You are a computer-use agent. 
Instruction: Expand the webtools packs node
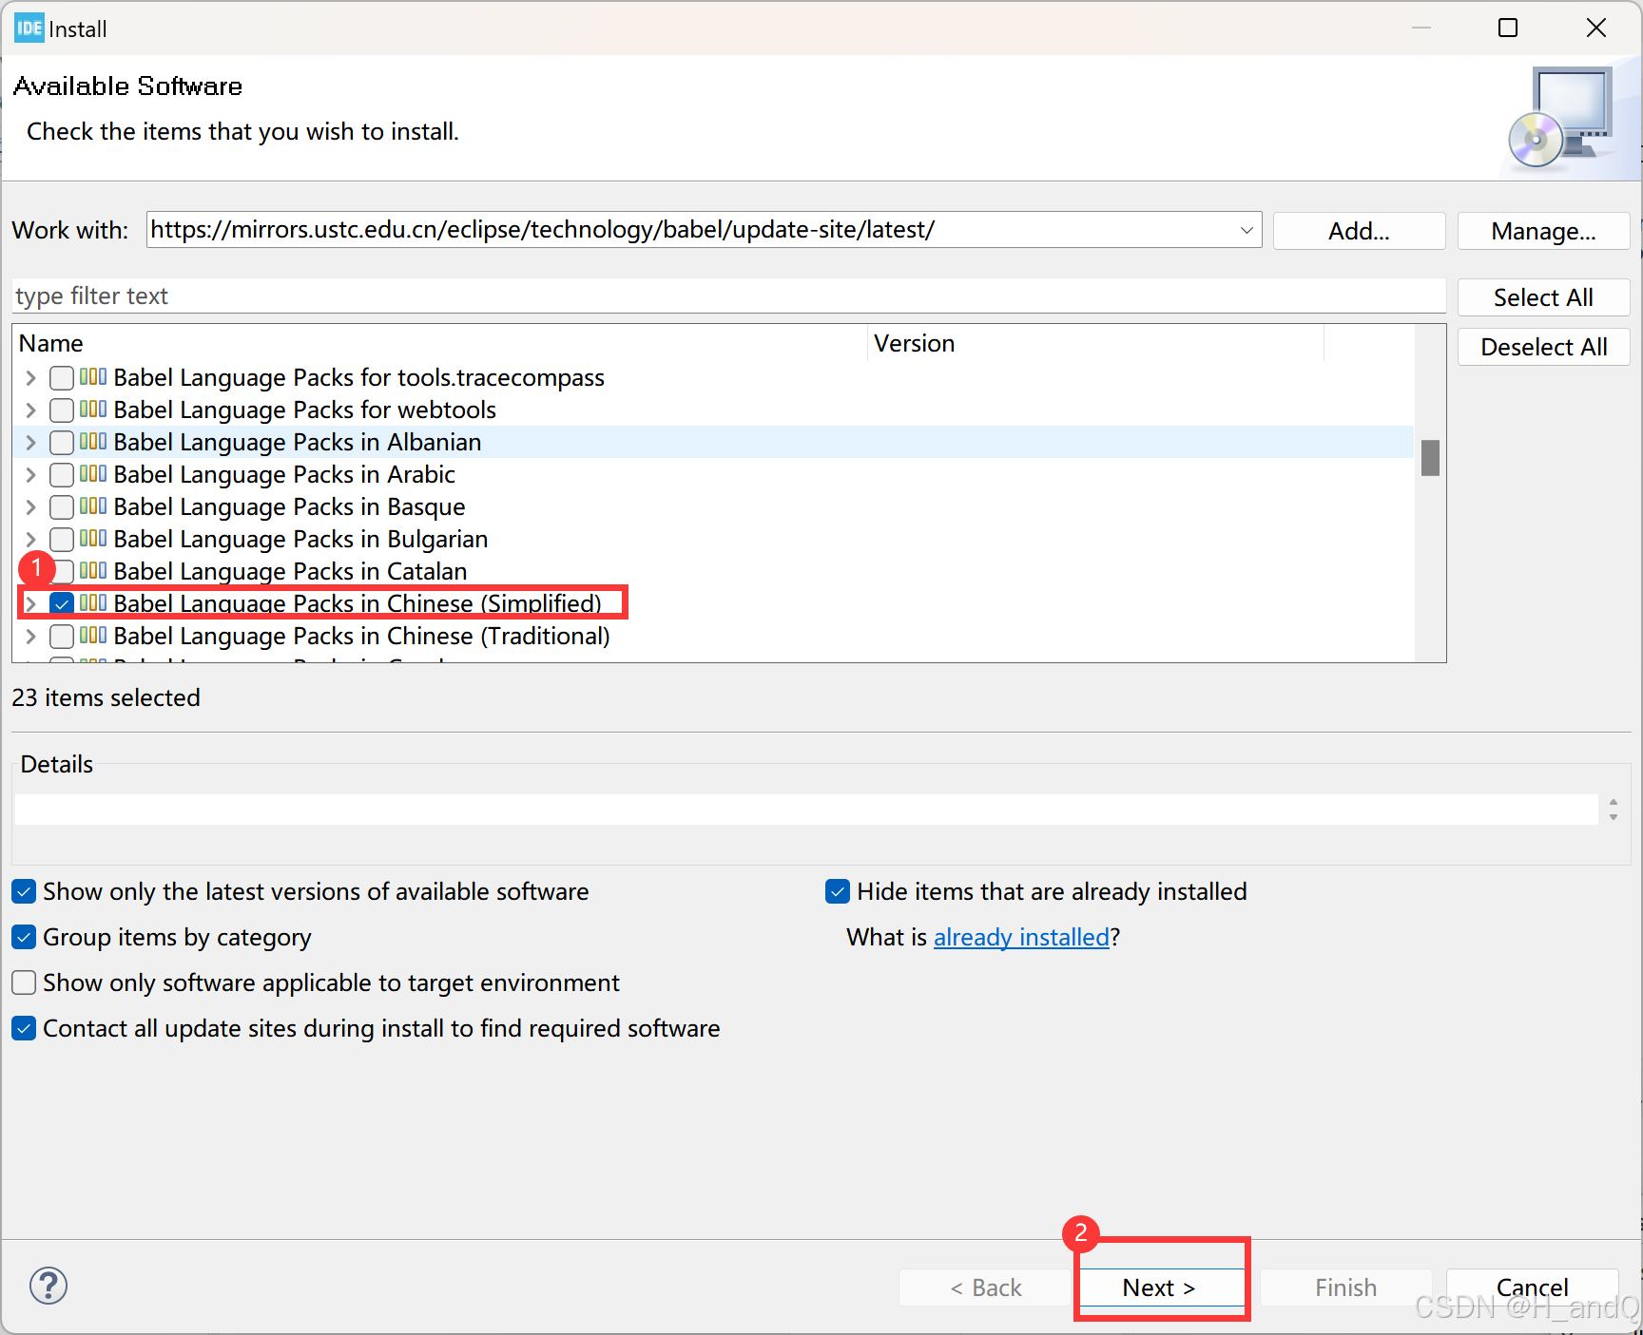coord(30,410)
